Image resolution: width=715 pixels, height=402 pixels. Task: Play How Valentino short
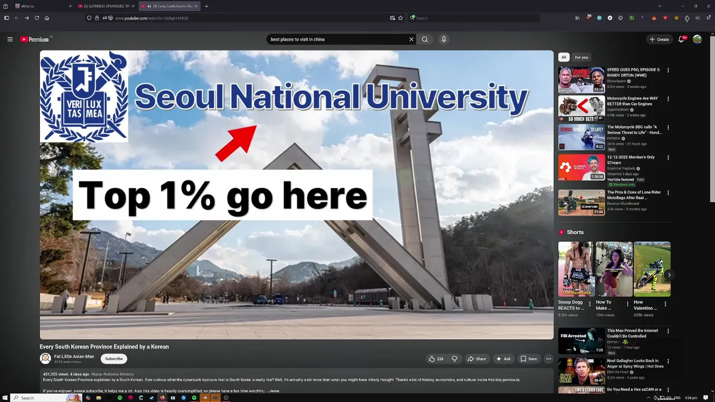pyautogui.click(x=652, y=269)
